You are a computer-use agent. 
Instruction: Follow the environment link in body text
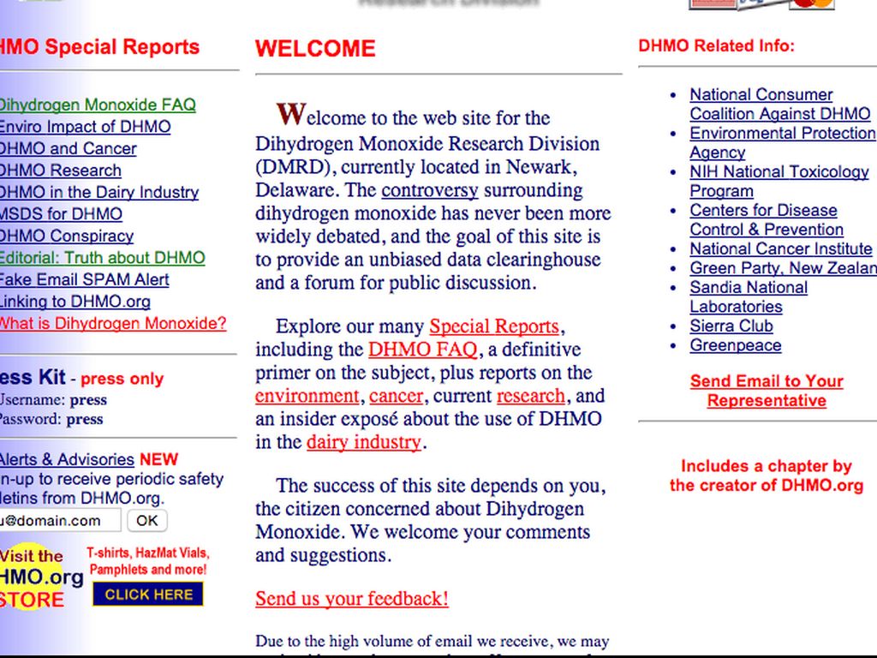307,396
